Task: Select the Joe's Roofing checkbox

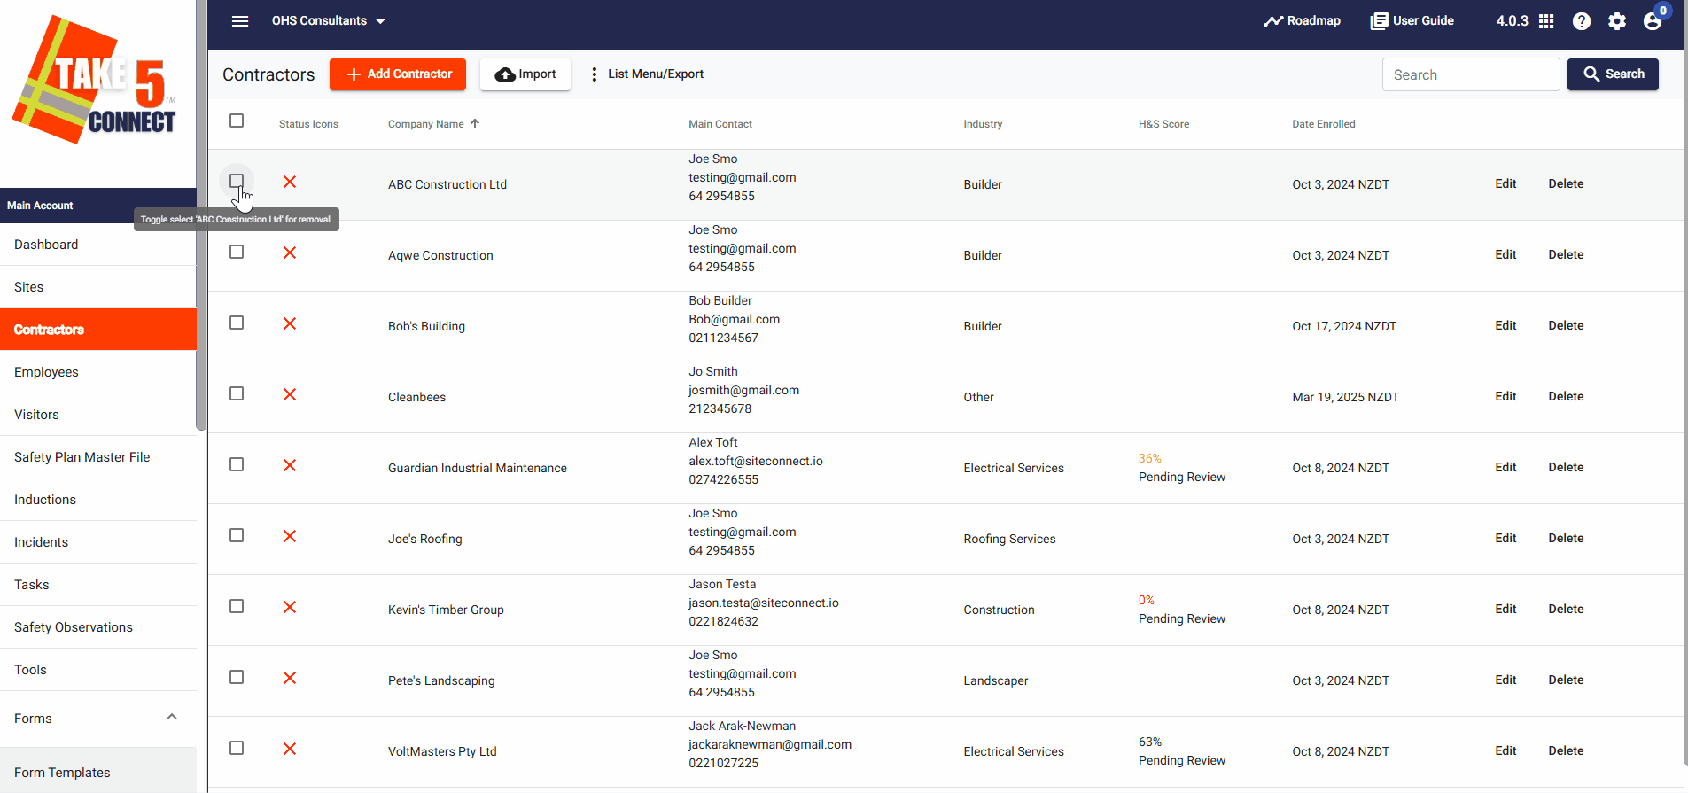Action: [x=237, y=535]
